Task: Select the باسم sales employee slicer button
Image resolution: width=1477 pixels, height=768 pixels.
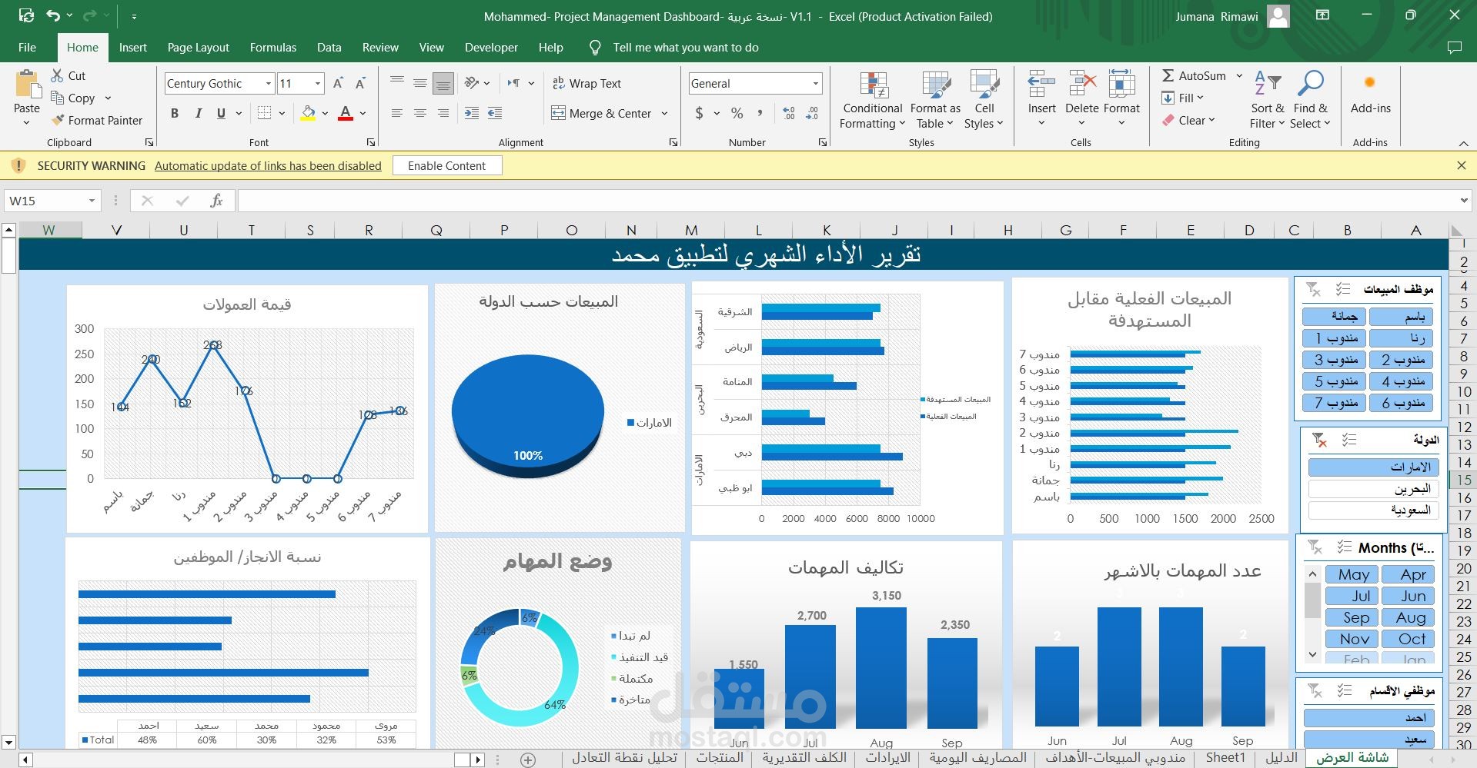Action: point(1402,316)
